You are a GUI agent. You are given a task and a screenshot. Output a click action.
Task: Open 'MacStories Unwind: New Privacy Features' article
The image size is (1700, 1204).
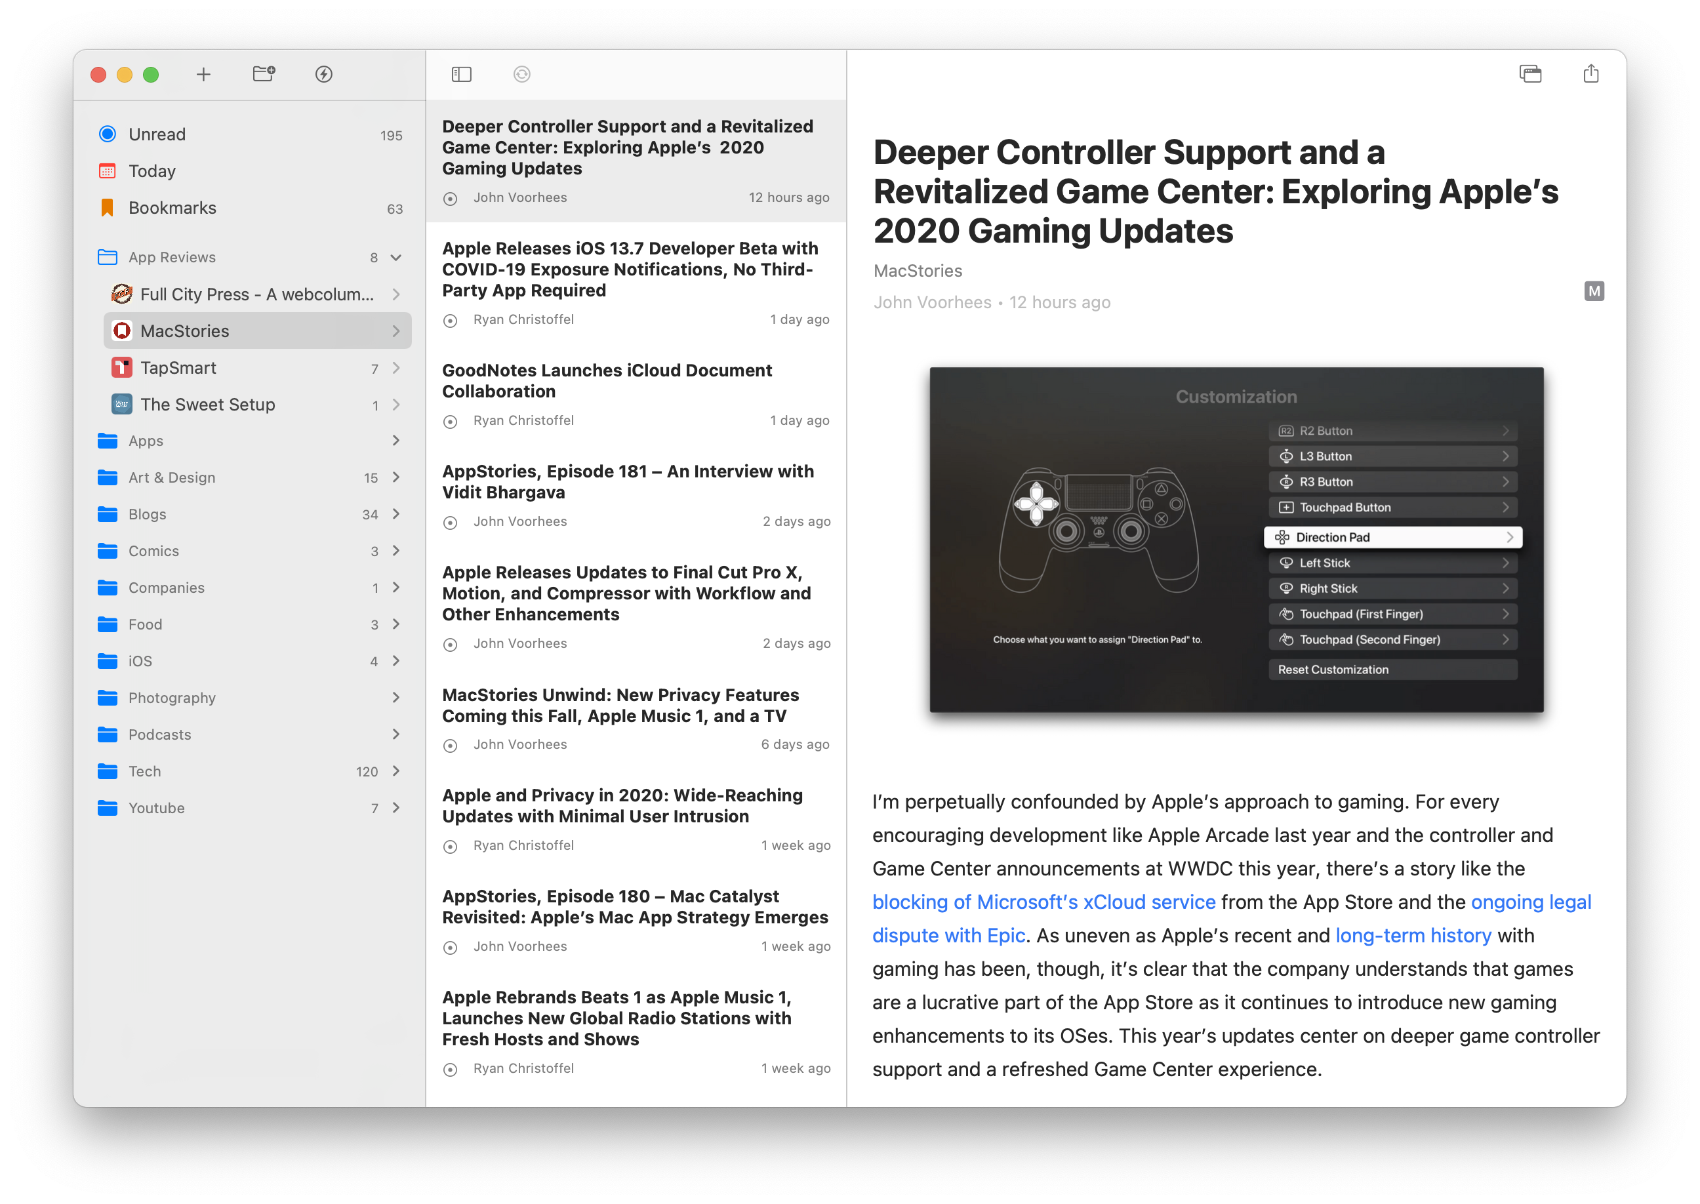(636, 719)
